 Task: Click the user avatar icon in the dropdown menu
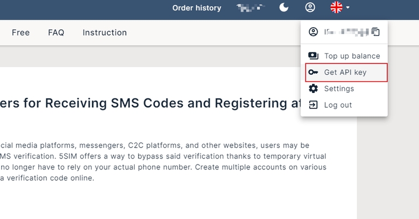tap(313, 32)
